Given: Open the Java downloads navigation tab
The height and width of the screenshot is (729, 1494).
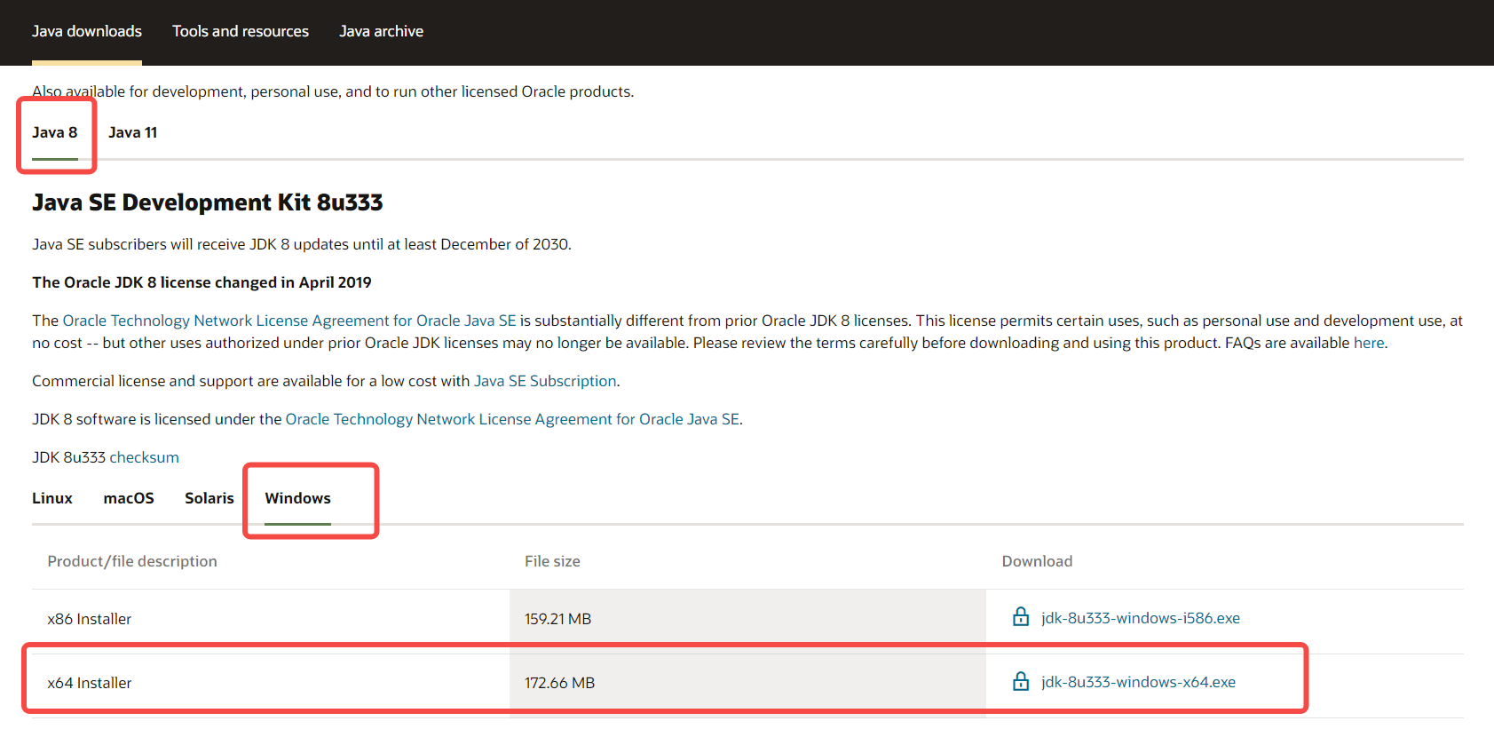Looking at the screenshot, I should 87,31.
